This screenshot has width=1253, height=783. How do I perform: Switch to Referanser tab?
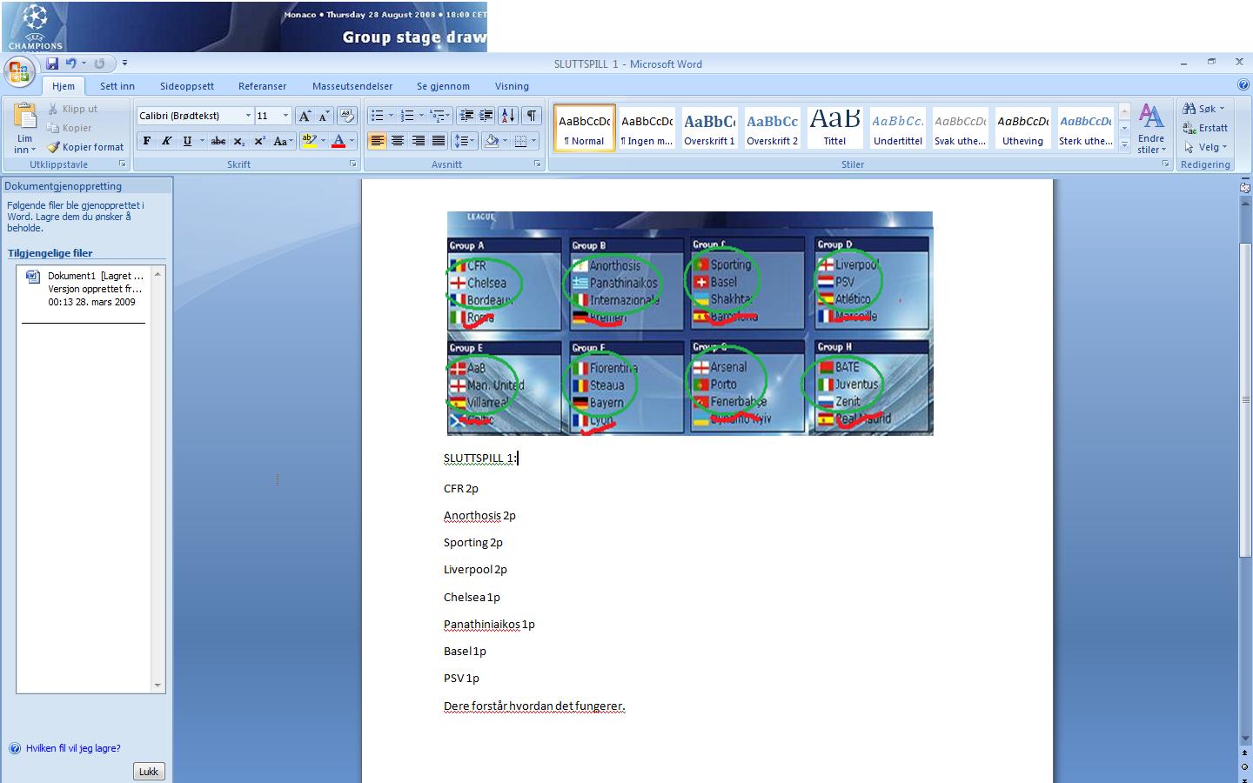point(263,86)
